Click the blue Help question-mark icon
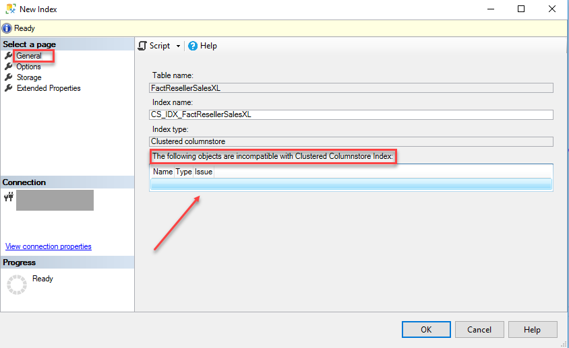The width and height of the screenshot is (569, 348). 193,46
